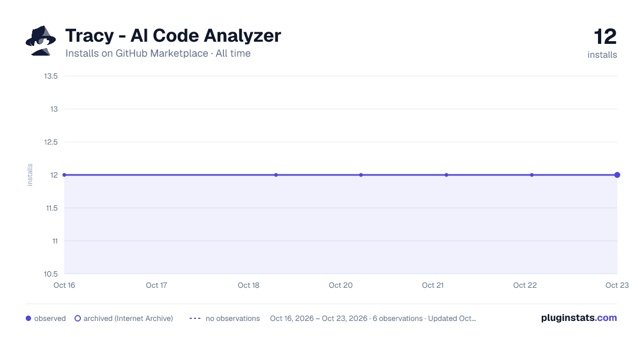
Task: Click the '13.5' y-axis label
Action: click(x=51, y=76)
